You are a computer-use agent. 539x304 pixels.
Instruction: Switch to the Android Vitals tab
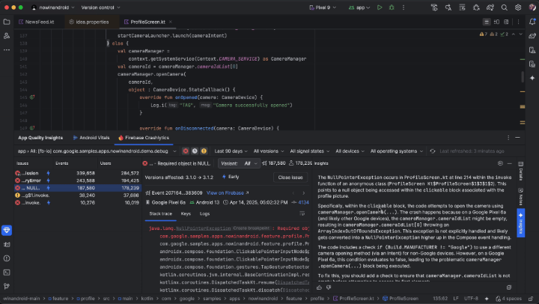(x=91, y=138)
